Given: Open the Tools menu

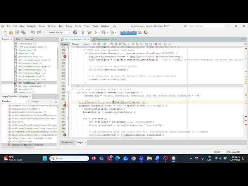Looking at the screenshot, I should point(95,26).
